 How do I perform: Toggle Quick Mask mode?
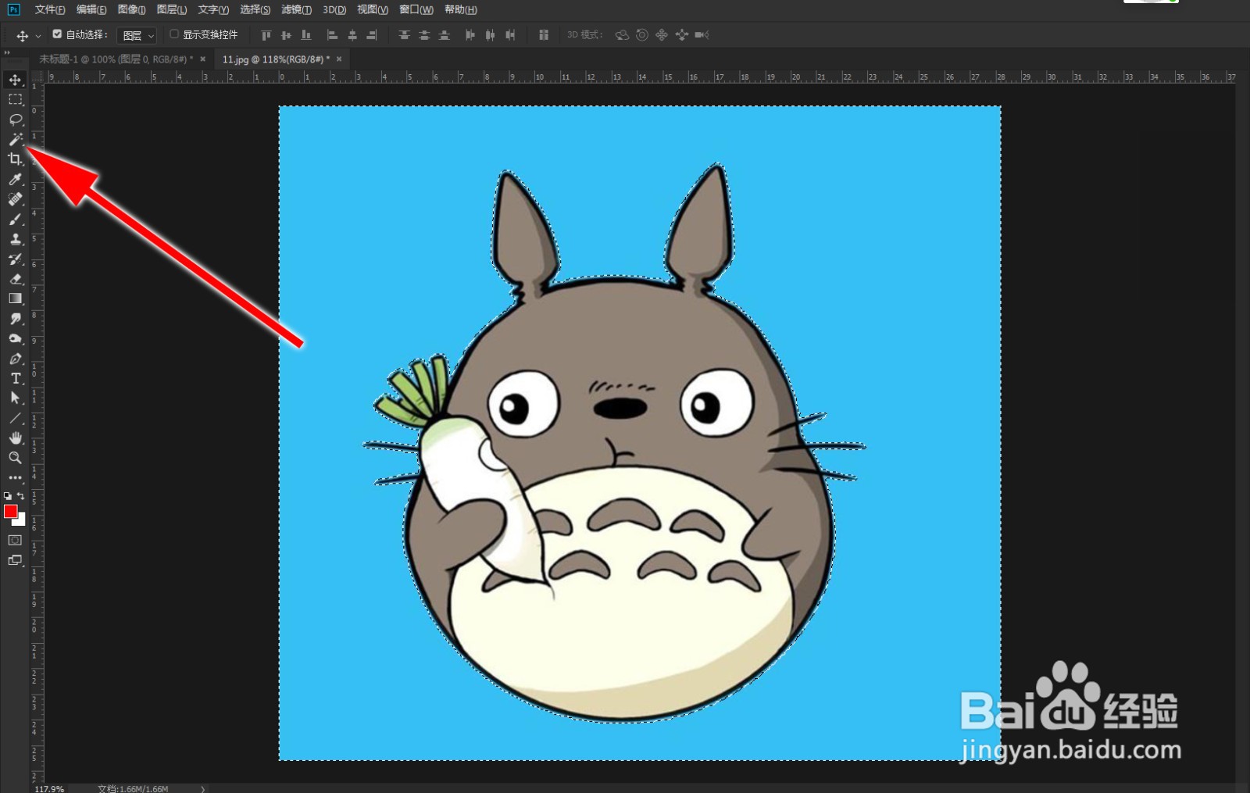click(x=15, y=540)
